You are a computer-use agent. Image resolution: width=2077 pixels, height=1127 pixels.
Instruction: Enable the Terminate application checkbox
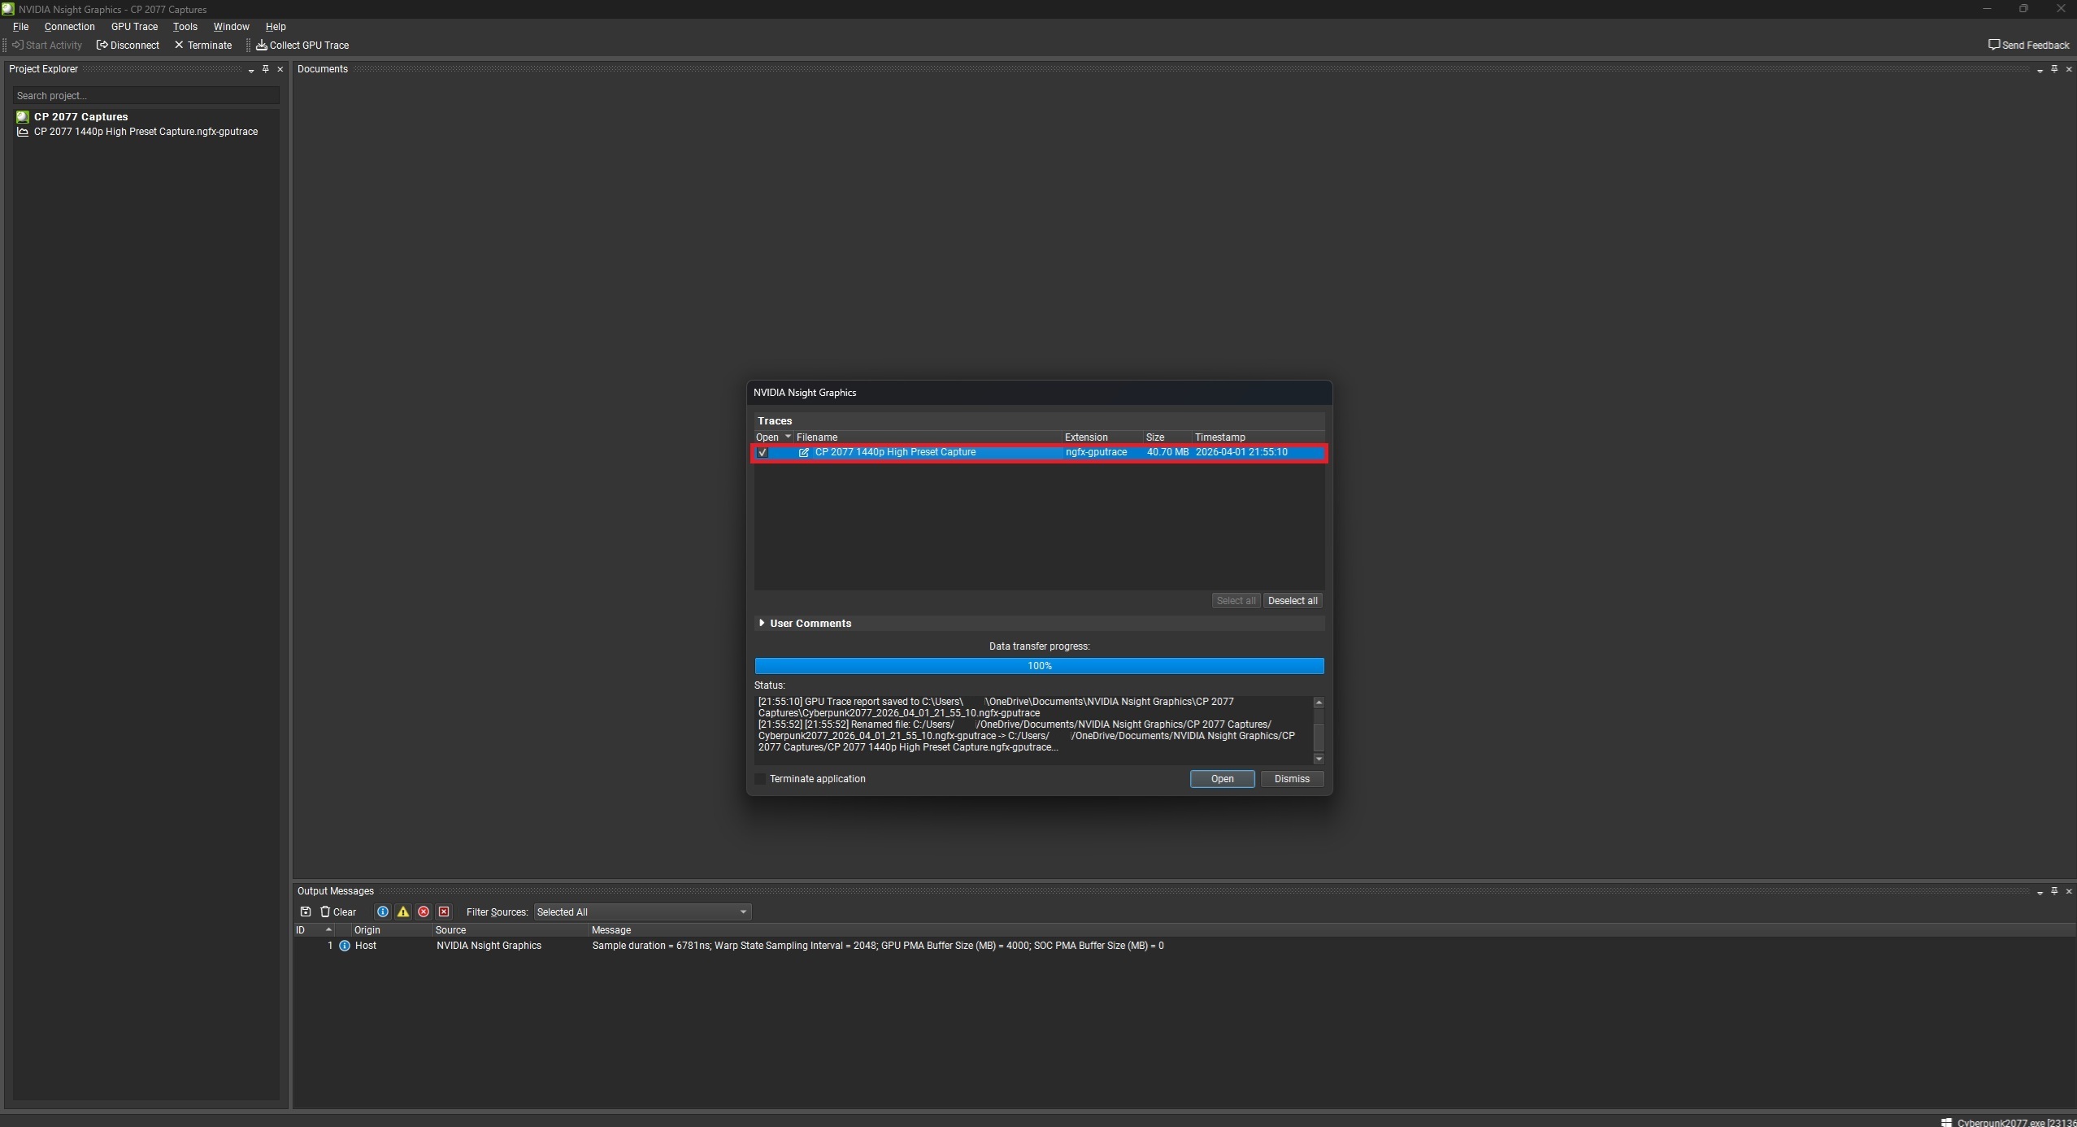(x=761, y=779)
